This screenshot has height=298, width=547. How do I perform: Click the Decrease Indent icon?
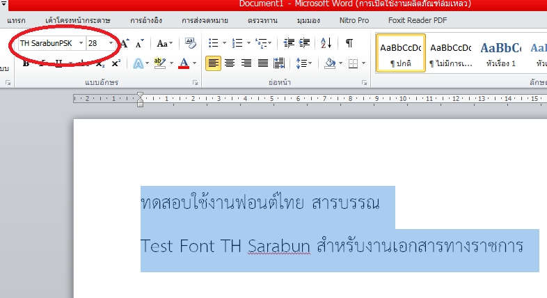pos(289,43)
